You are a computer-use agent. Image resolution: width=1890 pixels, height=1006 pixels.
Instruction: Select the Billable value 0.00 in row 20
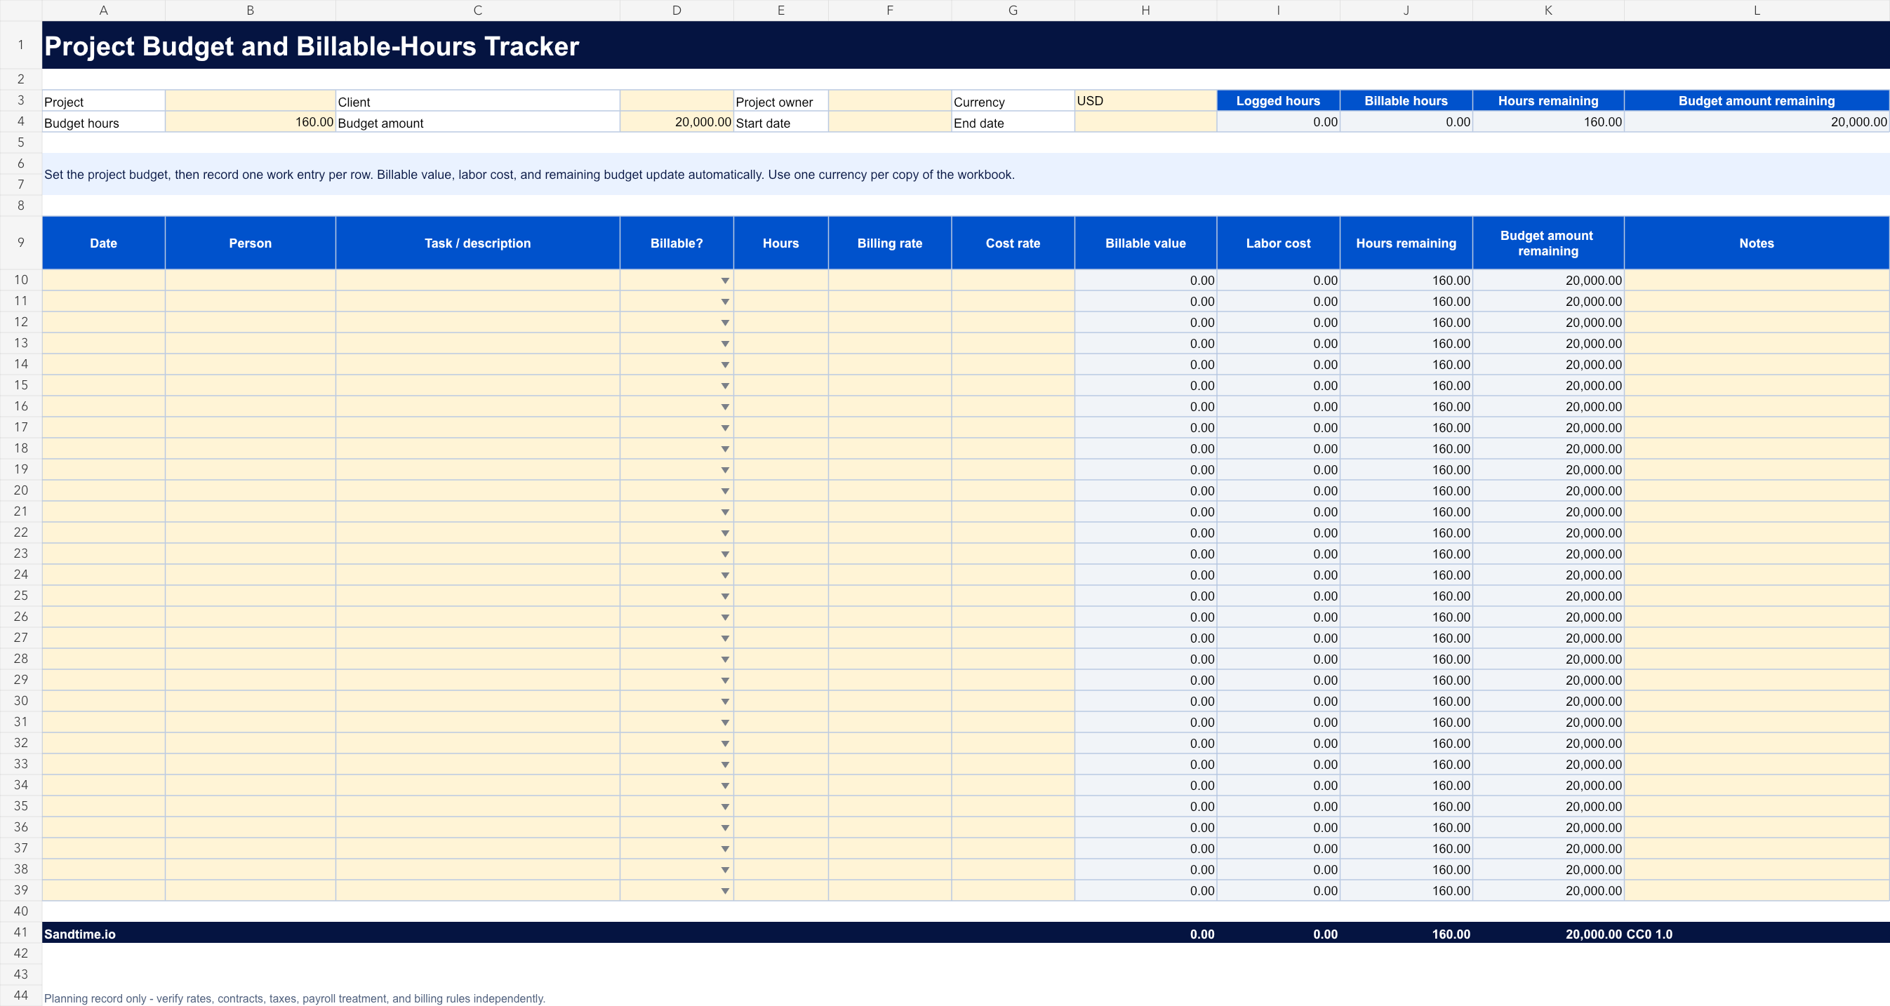1145,490
